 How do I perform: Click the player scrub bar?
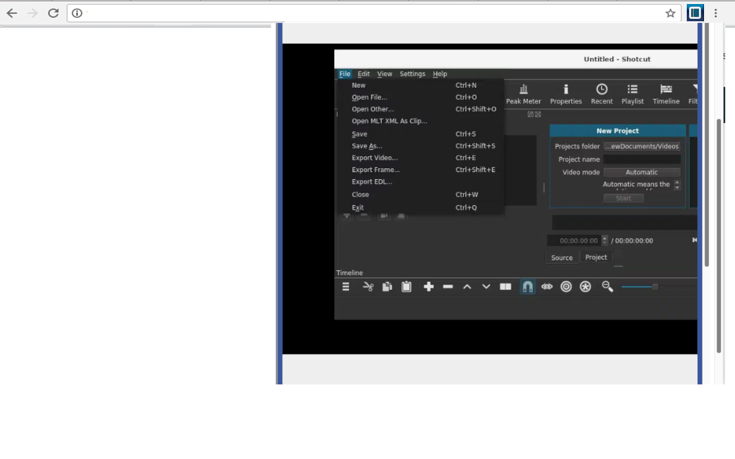(x=625, y=223)
